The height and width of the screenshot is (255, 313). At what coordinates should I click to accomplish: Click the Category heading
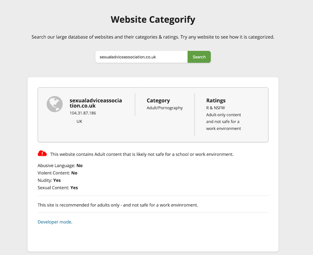pyautogui.click(x=158, y=100)
